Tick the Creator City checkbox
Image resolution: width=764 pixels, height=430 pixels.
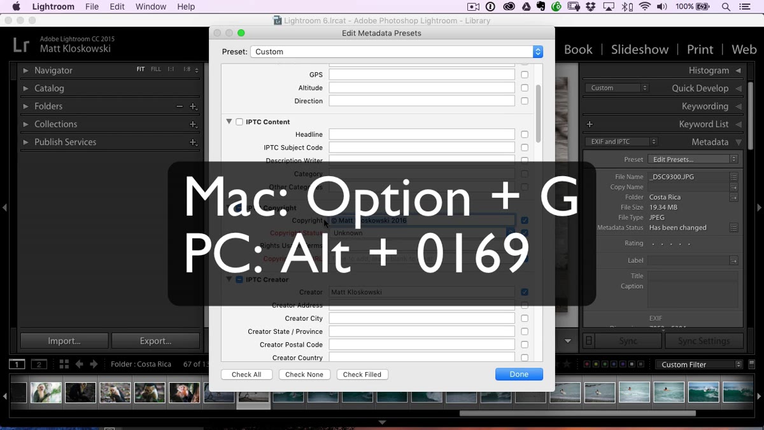[x=525, y=319]
